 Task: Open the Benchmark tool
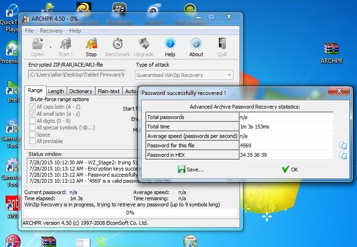point(117,47)
